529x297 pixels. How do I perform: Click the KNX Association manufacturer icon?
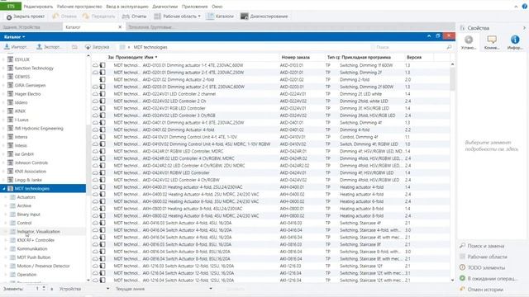pyautogui.click(x=11, y=172)
